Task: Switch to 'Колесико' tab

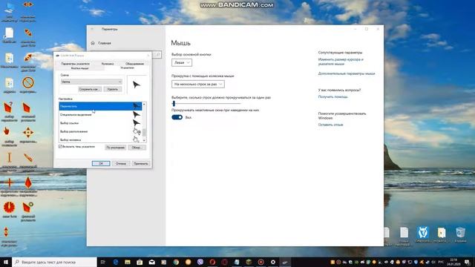Action: [108, 64]
